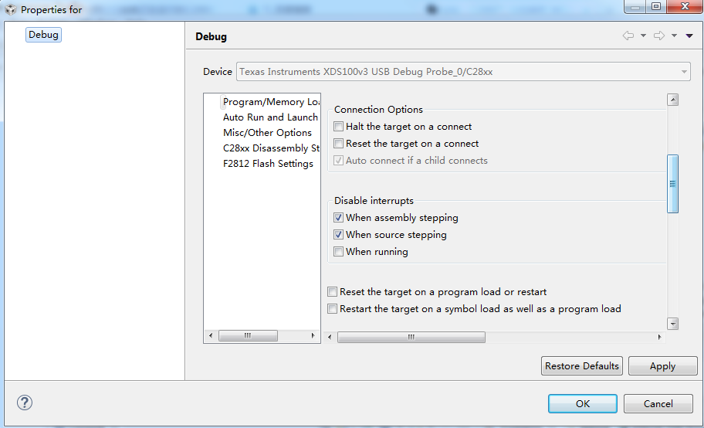Viewport: 704px width, 428px height.
Task: Click the options panel scroll-up arrow
Action: click(672, 100)
